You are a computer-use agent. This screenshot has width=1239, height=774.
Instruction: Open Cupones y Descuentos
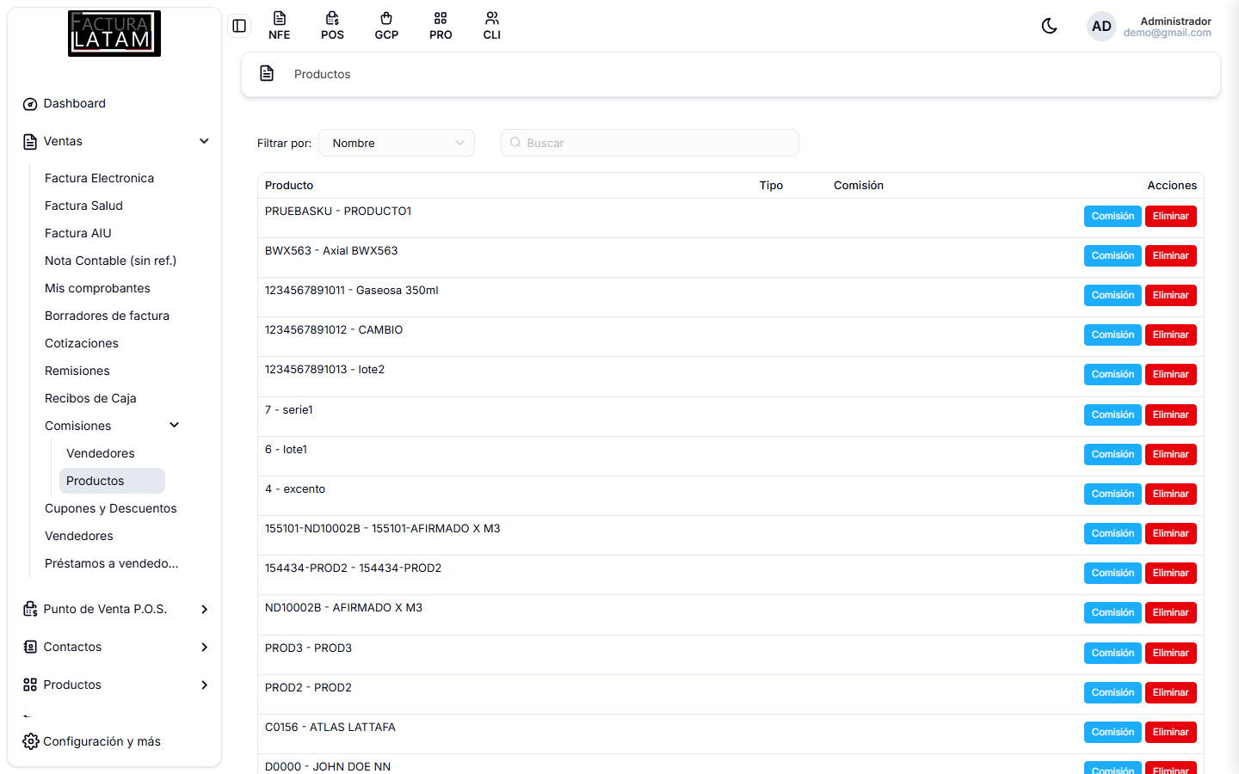111,508
